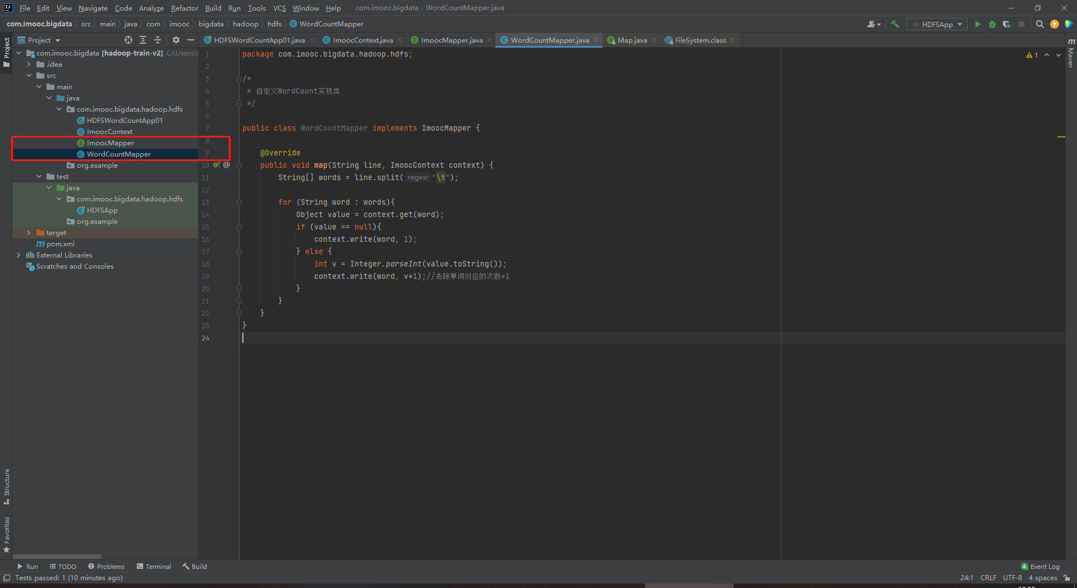Run HDFSApp with coverage shield icon
This screenshot has height=588, width=1077.
[1007, 24]
